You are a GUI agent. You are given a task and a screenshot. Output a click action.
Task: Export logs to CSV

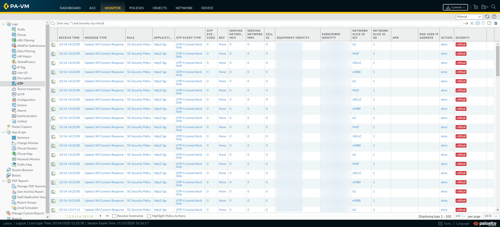pyautogui.click(x=496, y=23)
